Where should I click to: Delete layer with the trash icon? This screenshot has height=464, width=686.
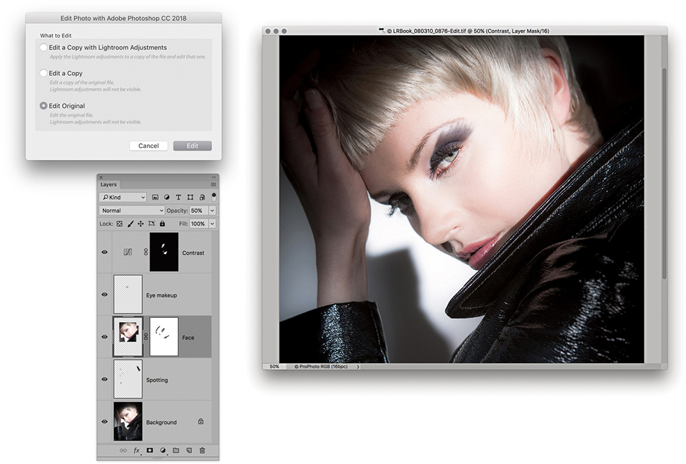point(202,451)
